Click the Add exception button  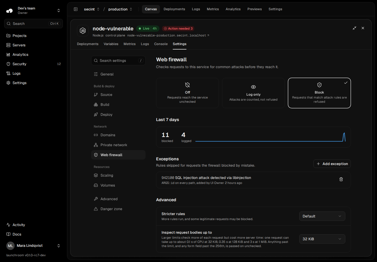point(332,164)
